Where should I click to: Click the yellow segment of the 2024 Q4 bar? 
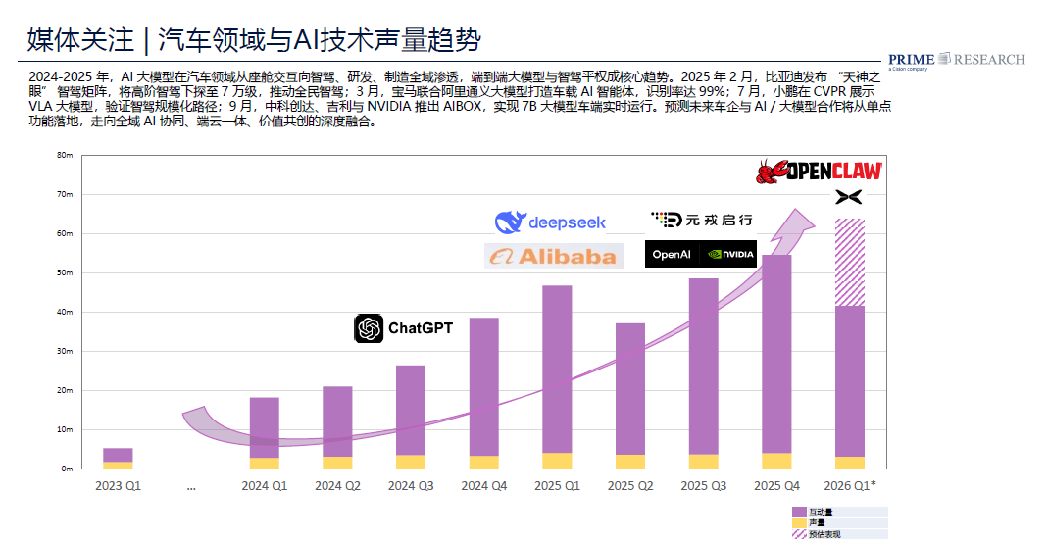483,463
